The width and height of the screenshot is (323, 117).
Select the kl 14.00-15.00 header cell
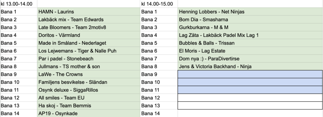[x=159, y=4]
